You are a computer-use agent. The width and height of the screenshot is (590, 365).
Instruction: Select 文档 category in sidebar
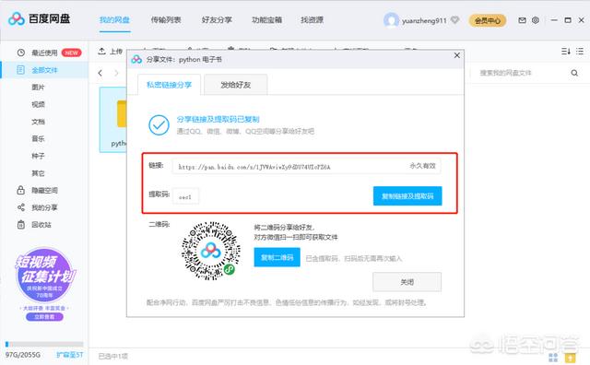(38, 122)
